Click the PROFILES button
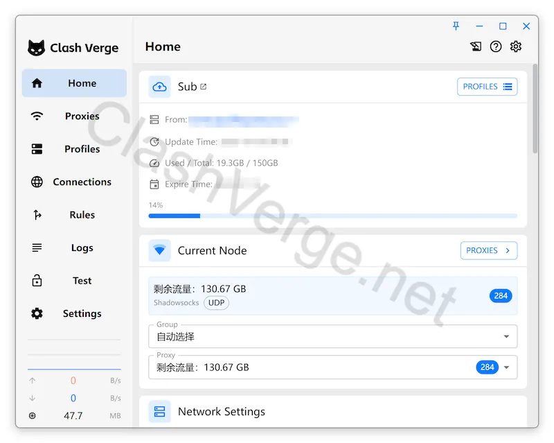 pos(488,87)
